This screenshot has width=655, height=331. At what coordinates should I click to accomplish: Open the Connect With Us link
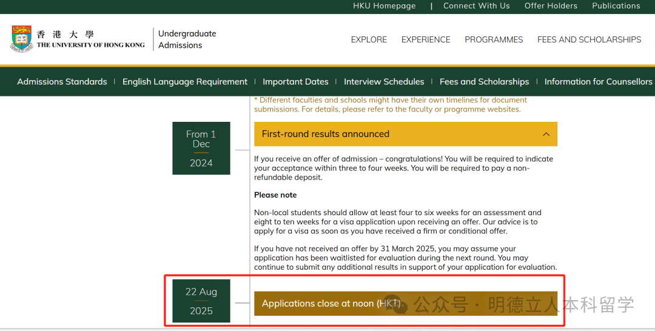tap(476, 6)
